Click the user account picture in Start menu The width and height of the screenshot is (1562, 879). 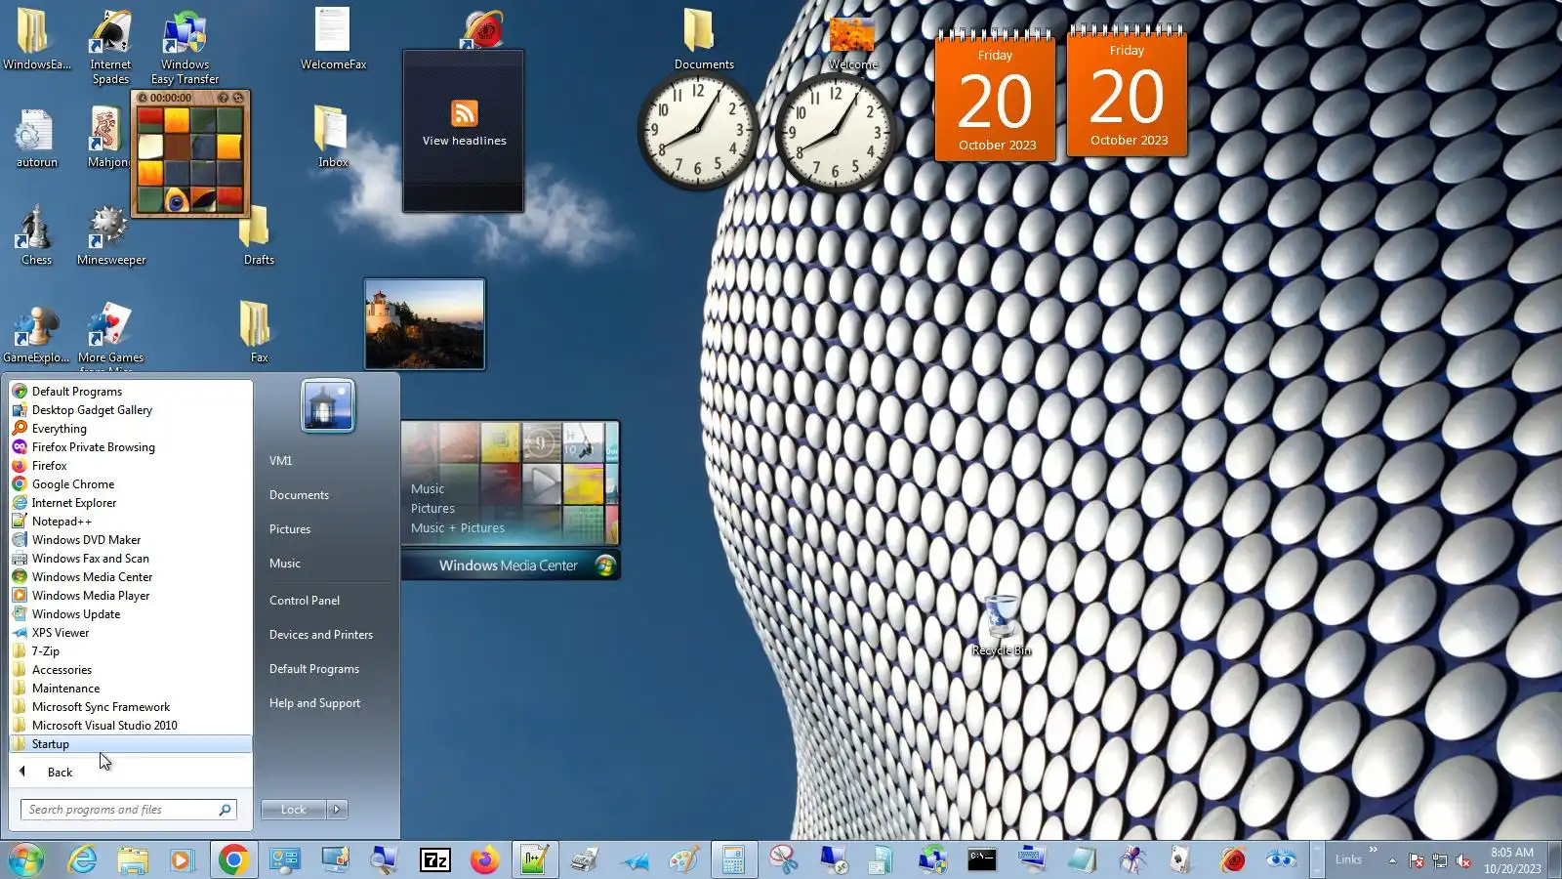coord(328,405)
